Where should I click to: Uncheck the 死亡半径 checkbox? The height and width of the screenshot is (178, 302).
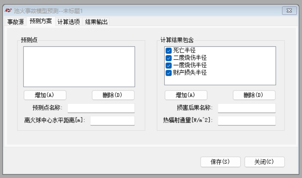pos(169,50)
